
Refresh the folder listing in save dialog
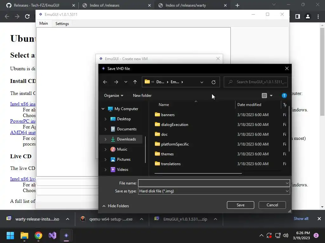[x=214, y=82]
